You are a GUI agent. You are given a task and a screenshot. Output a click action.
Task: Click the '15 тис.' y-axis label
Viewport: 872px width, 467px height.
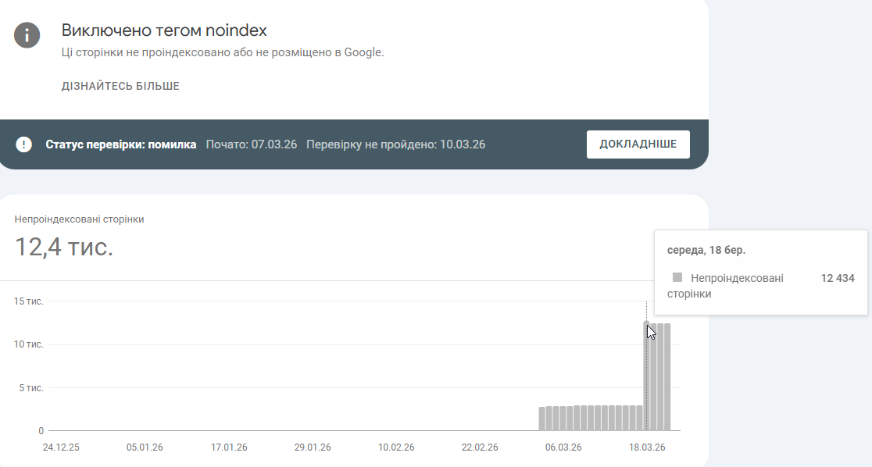click(29, 301)
